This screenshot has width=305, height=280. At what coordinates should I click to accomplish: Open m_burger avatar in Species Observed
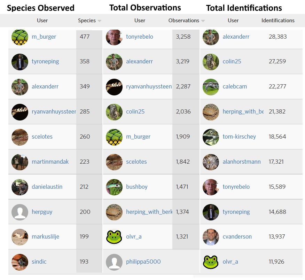[x=20, y=37]
